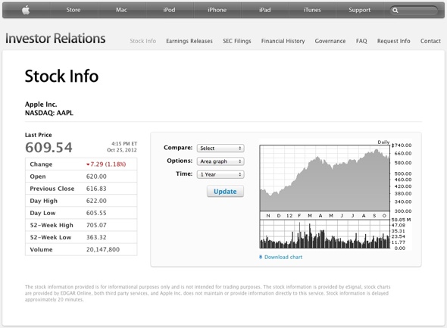Click the Update button
The width and height of the screenshot is (447, 328).
pos(225,192)
